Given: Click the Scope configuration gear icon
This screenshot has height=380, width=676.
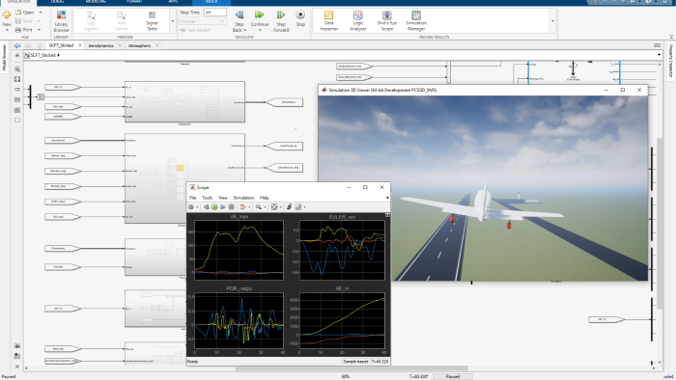Looking at the screenshot, I should 191,207.
